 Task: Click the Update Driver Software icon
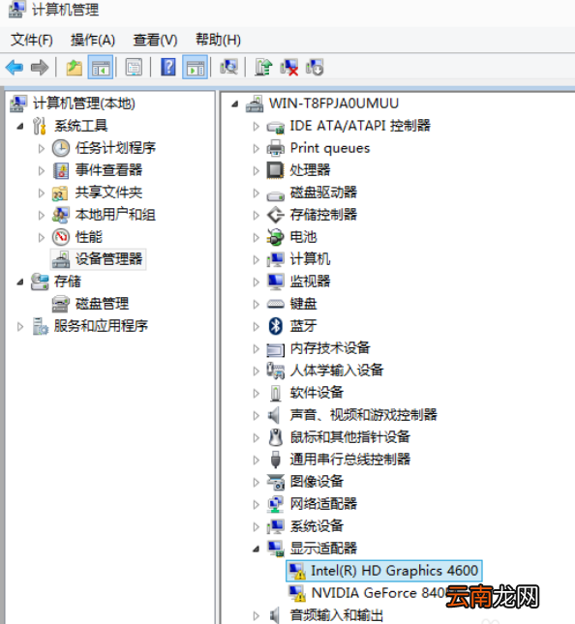point(263,67)
